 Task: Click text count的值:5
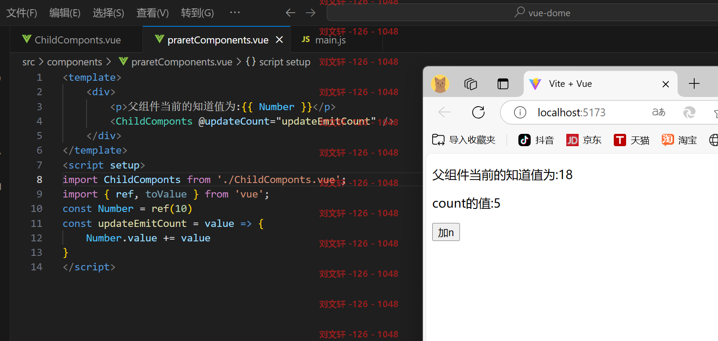(466, 203)
